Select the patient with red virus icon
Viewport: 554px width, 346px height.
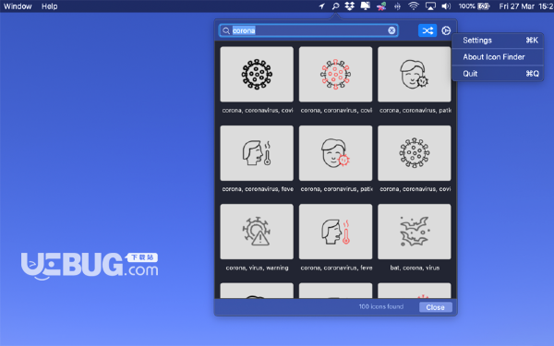[x=336, y=153]
